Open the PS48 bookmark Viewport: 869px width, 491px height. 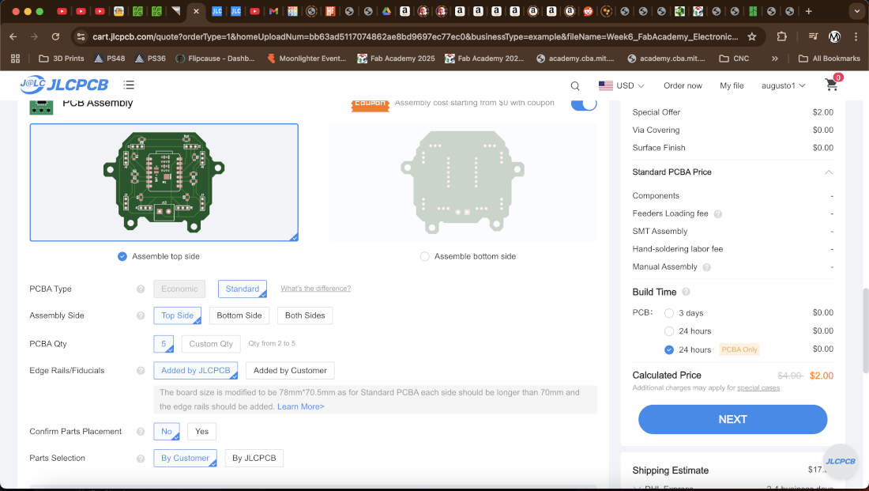pos(109,59)
